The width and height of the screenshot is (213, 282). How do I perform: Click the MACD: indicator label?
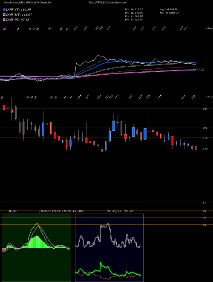(12, 211)
